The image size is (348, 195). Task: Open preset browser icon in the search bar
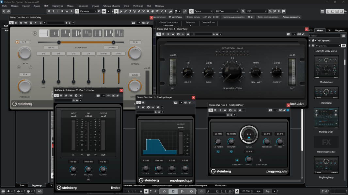tap(343, 35)
